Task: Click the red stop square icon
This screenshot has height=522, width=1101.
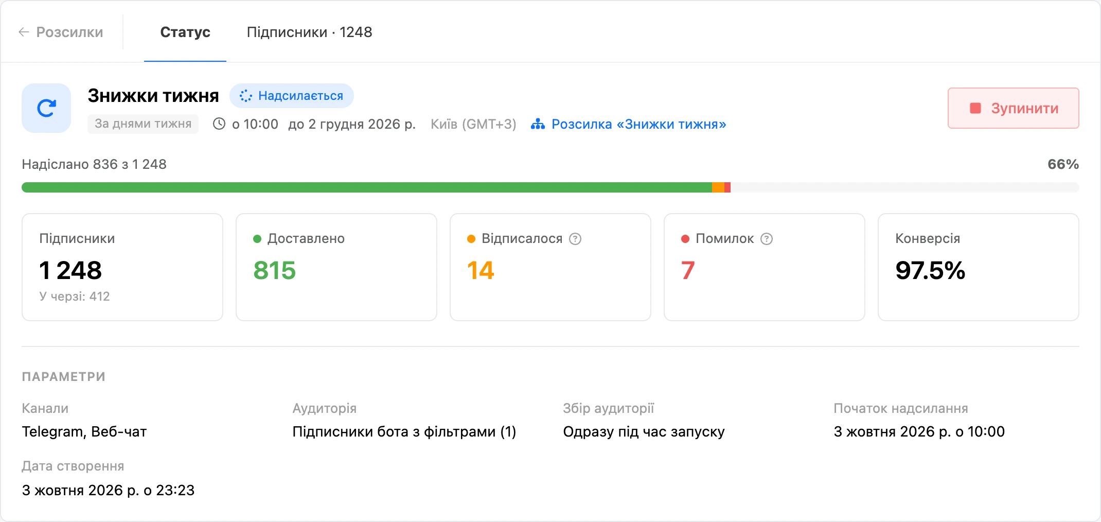Action: click(975, 108)
